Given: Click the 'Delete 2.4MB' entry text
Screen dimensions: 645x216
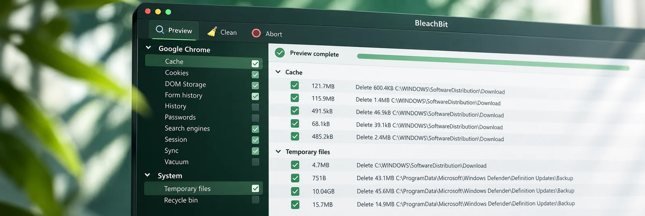Looking at the screenshot, I should pyautogui.click(x=430, y=138).
